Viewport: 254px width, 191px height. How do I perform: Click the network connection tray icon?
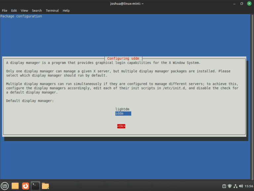point(235,186)
